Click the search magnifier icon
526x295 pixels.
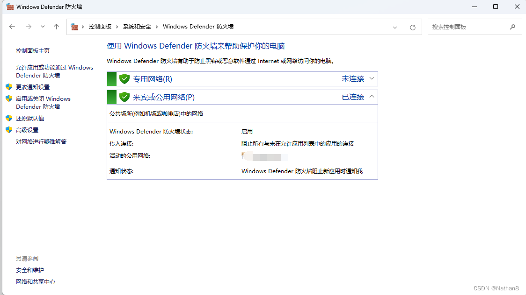(x=512, y=27)
